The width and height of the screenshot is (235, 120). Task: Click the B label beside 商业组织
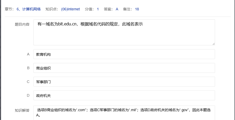pyautogui.click(x=28, y=68)
